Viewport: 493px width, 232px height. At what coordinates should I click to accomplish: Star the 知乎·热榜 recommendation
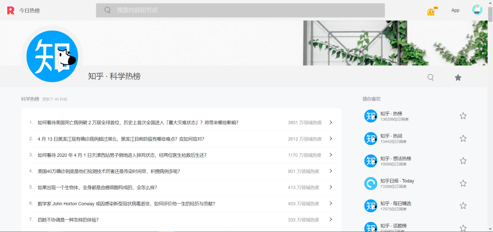point(463,116)
